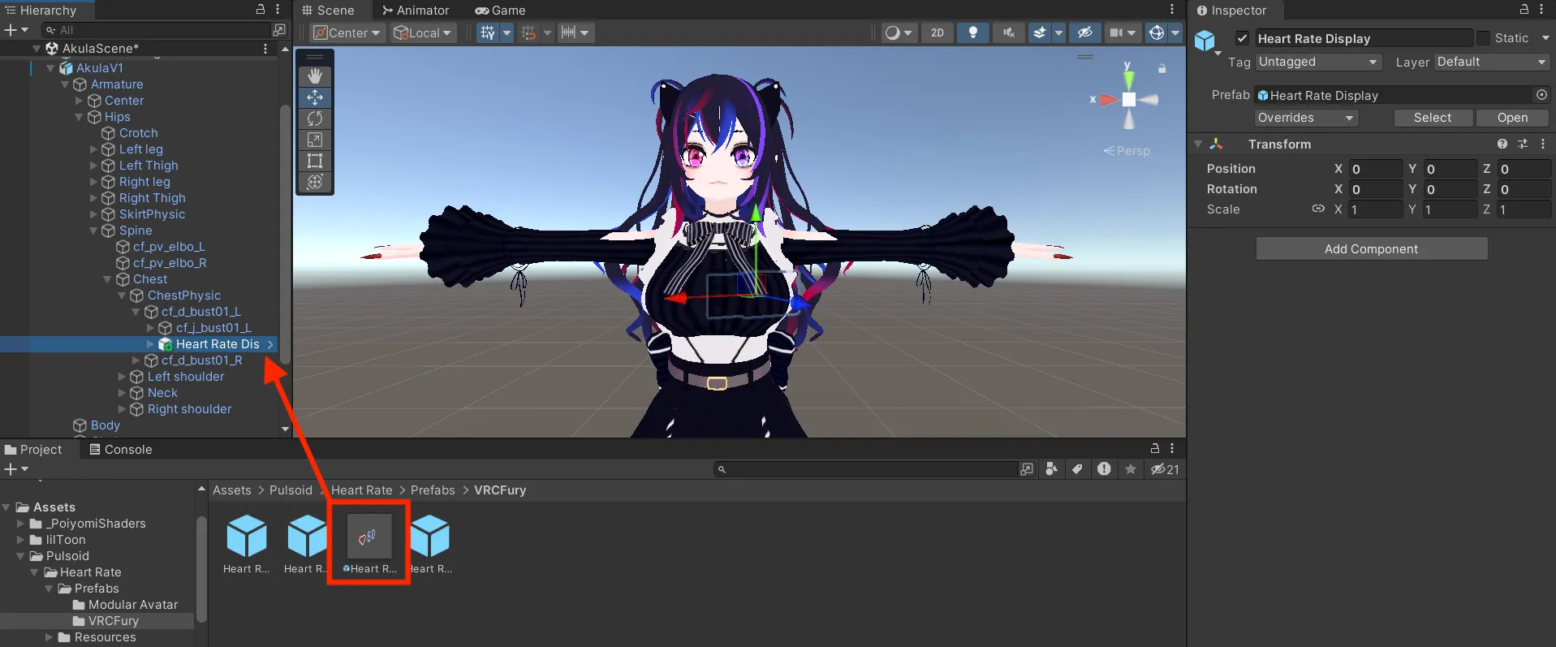The width and height of the screenshot is (1556, 647).
Task: Select the Rotate tool
Action: click(315, 119)
